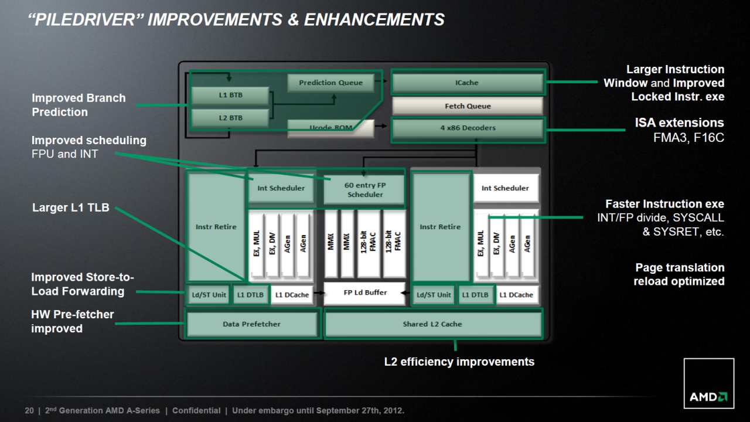Image resolution: width=750 pixels, height=422 pixels.
Task: Click the "FMA3, F16C" text
Action: [x=688, y=138]
